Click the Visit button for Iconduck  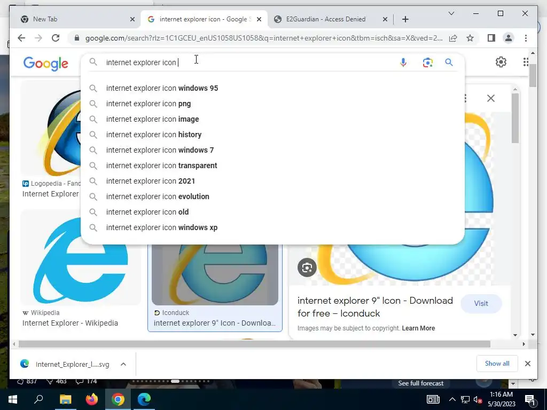(x=481, y=303)
